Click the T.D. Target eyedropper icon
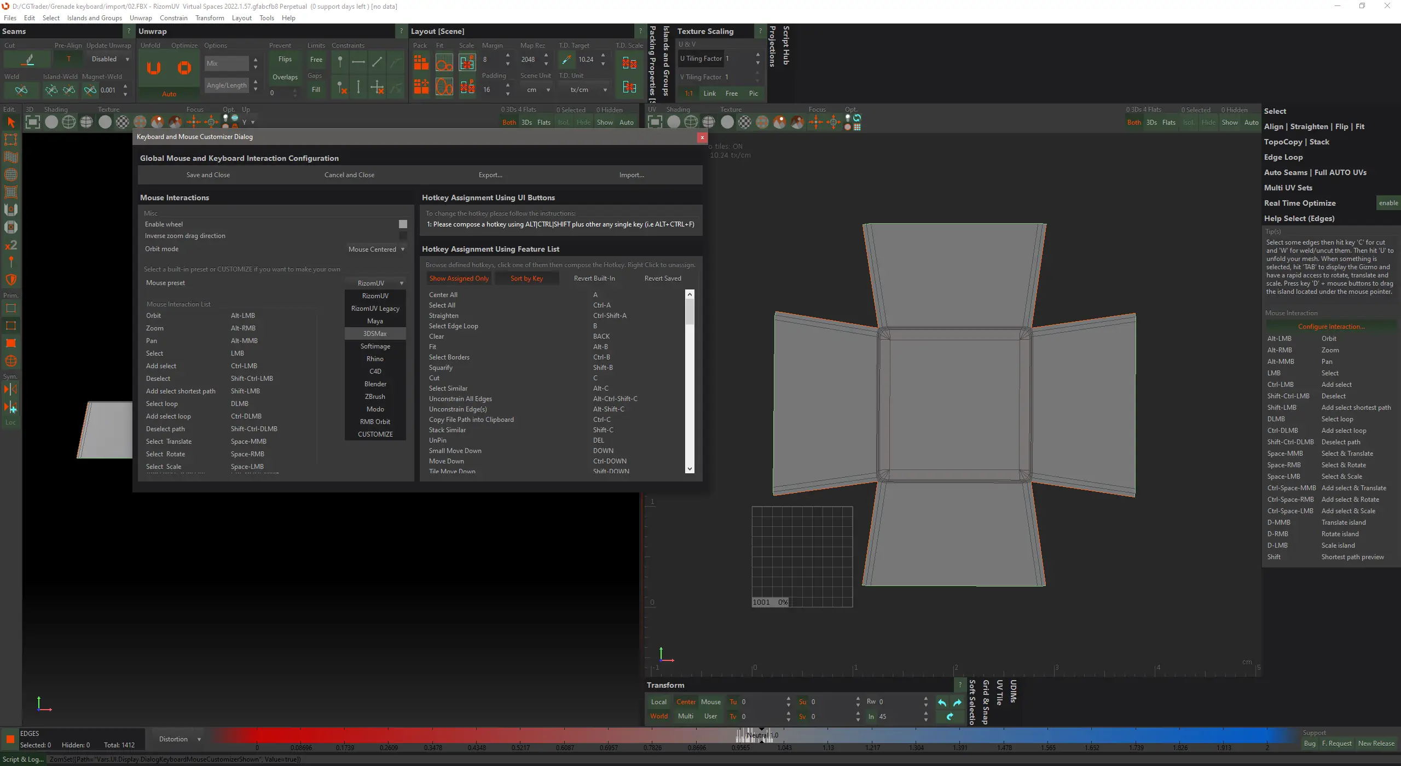1401x766 pixels. pos(566,60)
